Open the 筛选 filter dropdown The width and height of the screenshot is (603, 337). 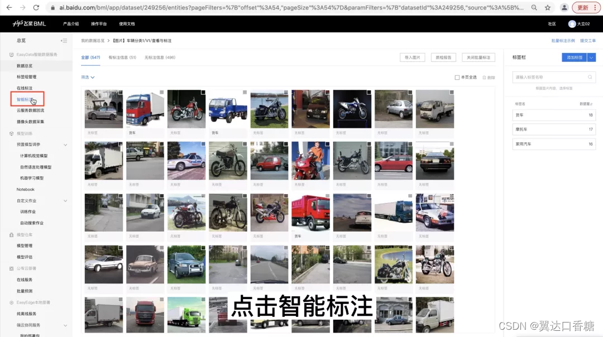pos(88,77)
